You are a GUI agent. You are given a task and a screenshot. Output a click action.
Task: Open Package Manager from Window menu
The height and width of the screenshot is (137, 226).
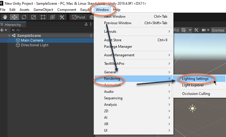(x=118, y=47)
